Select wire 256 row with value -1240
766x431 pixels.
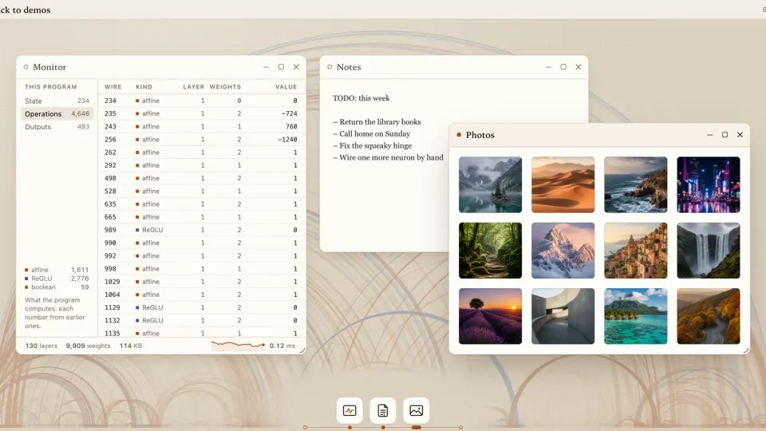pos(202,139)
